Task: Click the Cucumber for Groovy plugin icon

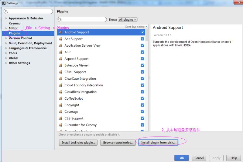Action: 60,125
